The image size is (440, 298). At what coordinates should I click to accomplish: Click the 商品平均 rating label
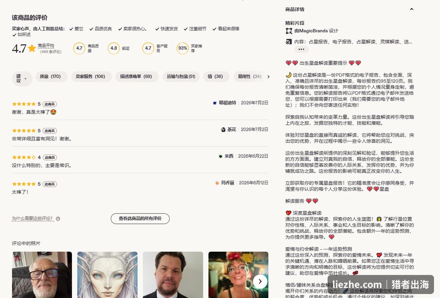46,45
